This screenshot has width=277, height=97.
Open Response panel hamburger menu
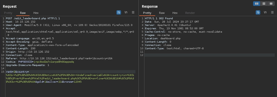coord(272,12)
